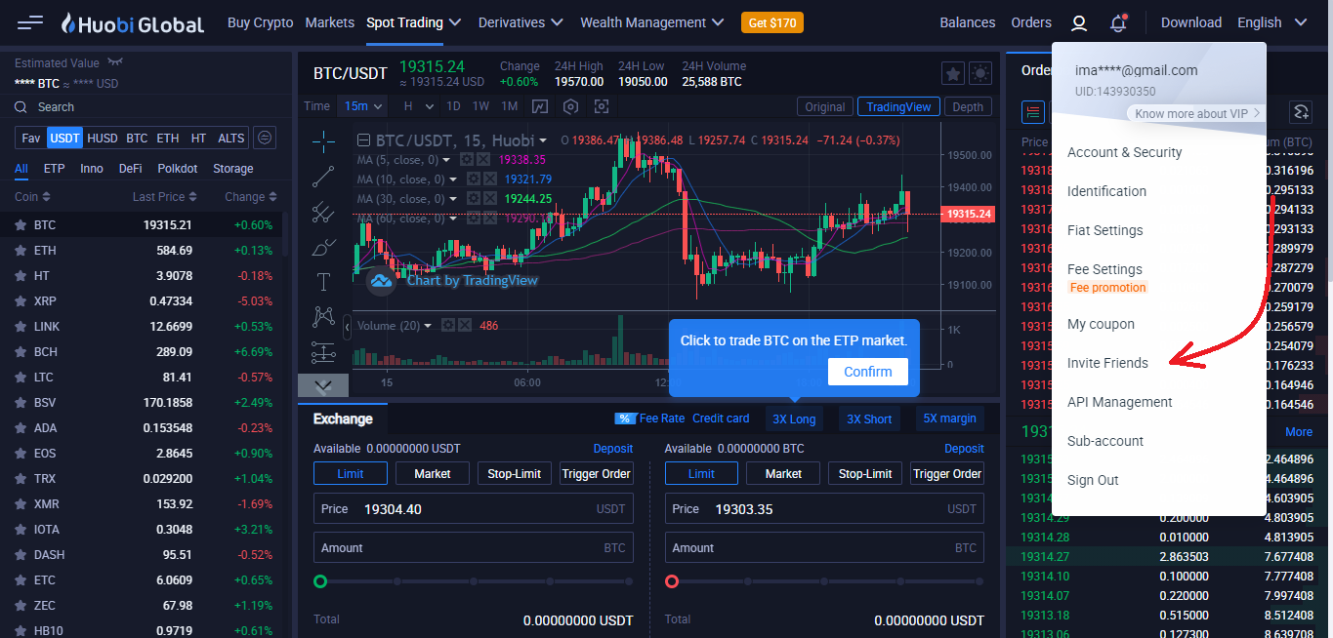Open chart settings hexagon icon
Image resolution: width=1333 pixels, height=638 pixels.
pyautogui.click(x=571, y=106)
